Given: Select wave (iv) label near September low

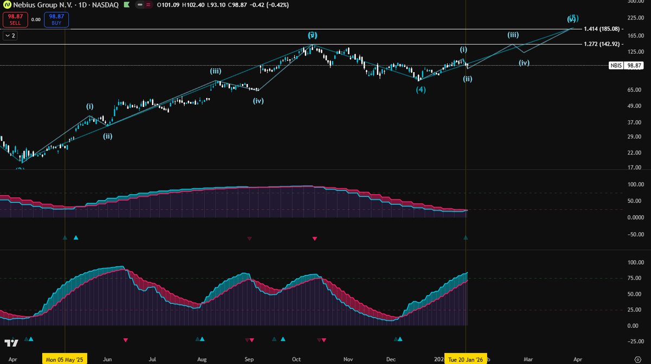Looking at the screenshot, I should click(258, 100).
